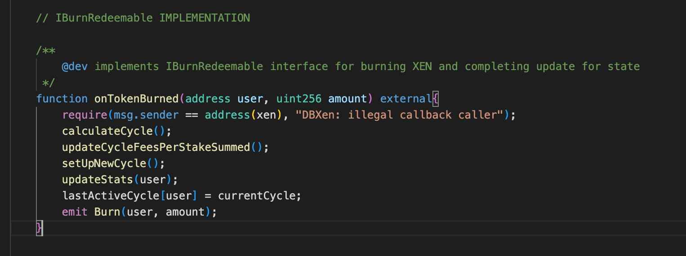Click the function keyword
This screenshot has height=256, width=686.
[x=62, y=99]
